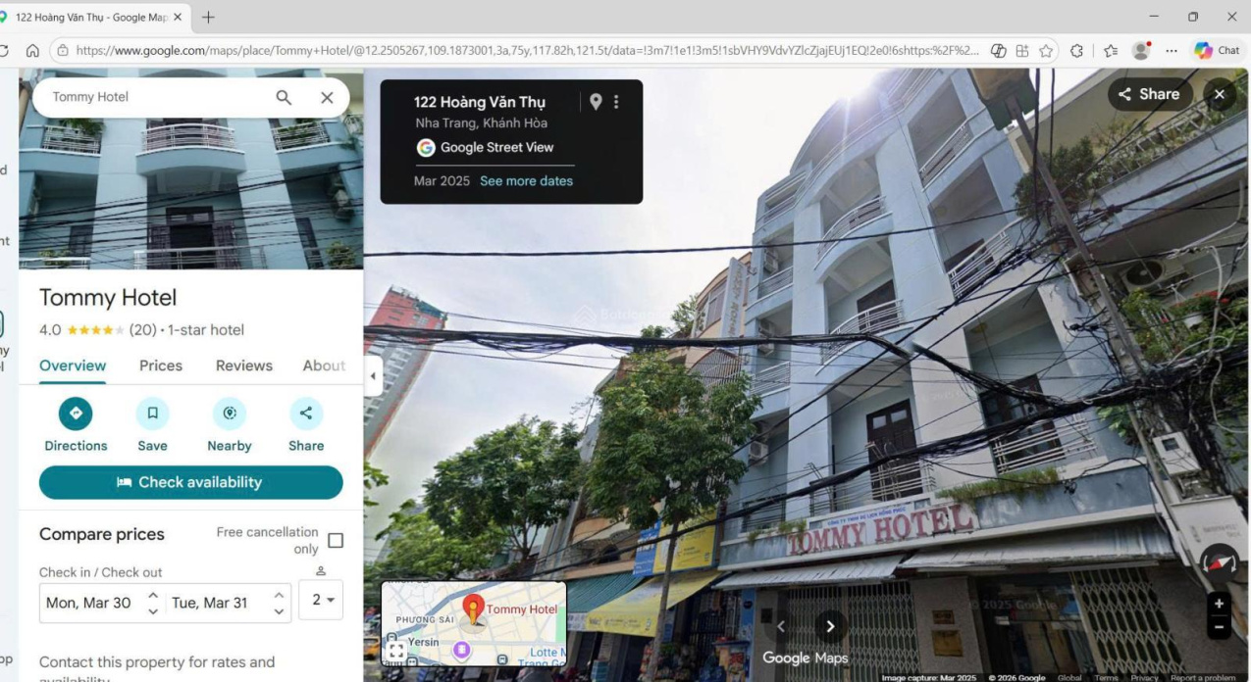Search Nearby places icon

tap(230, 414)
